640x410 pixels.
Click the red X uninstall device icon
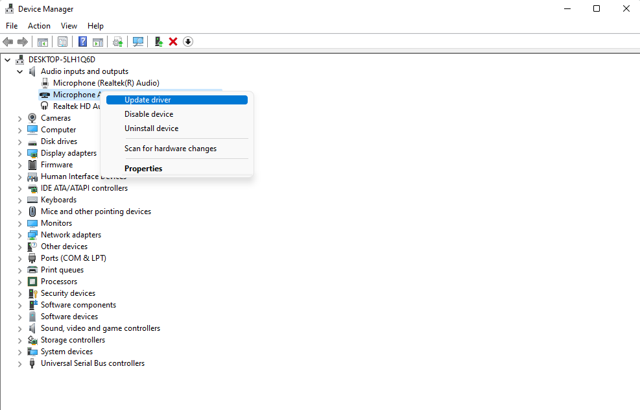pyautogui.click(x=173, y=42)
